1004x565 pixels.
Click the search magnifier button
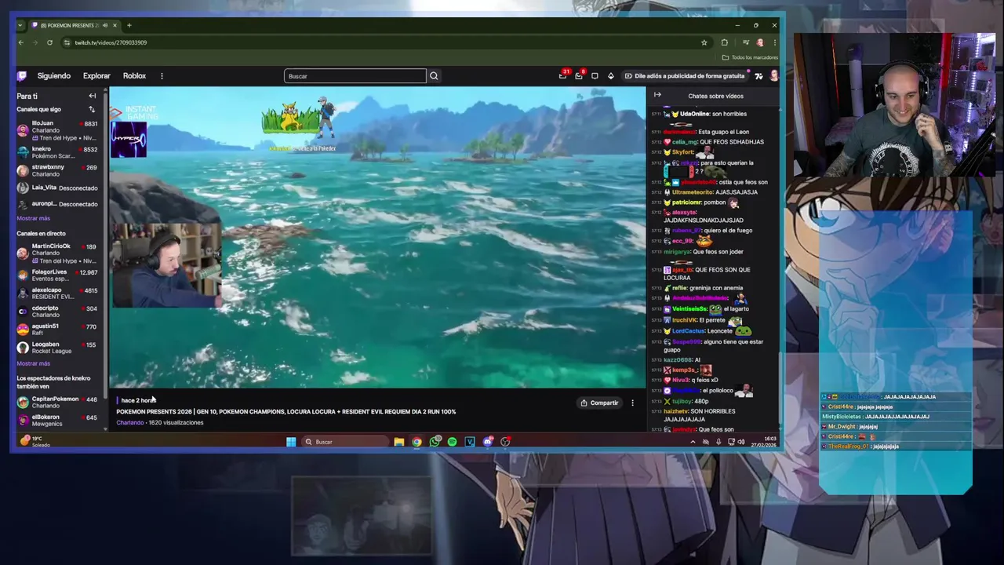[434, 76]
